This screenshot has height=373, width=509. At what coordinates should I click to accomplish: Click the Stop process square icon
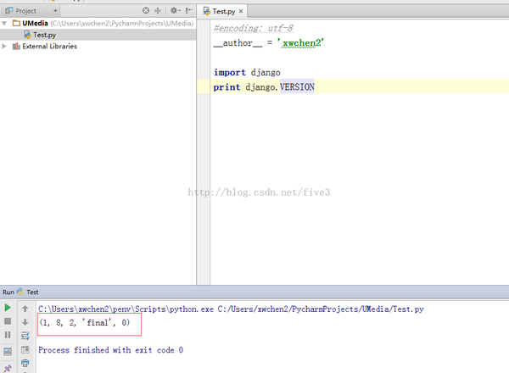tap(8, 322)
